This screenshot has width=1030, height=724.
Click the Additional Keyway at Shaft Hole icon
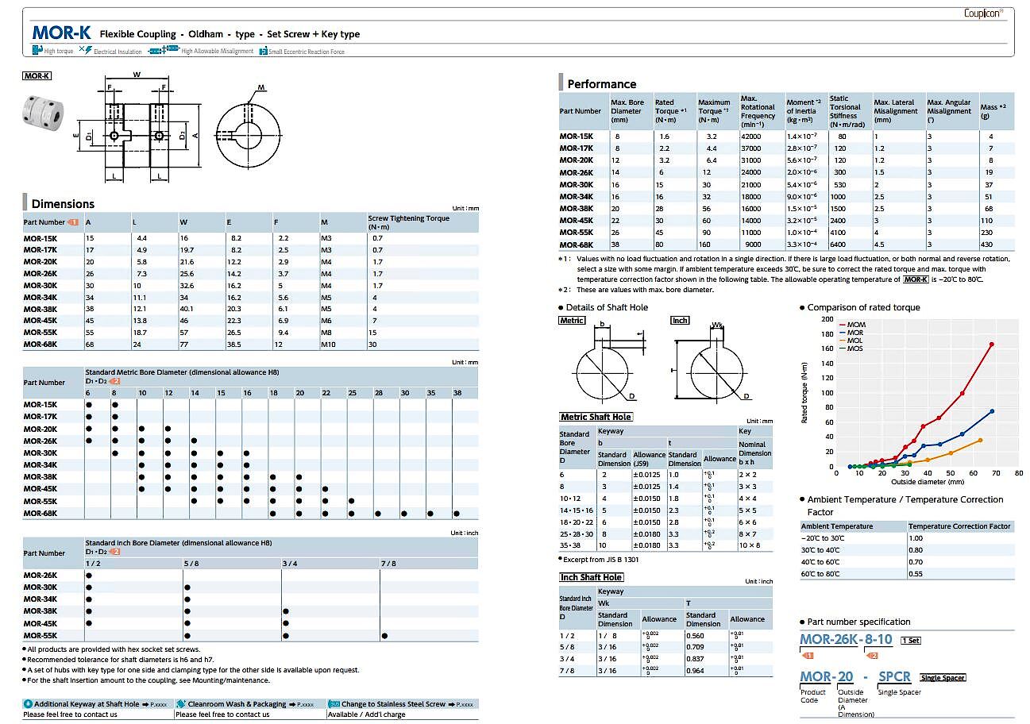pos(28,704)
